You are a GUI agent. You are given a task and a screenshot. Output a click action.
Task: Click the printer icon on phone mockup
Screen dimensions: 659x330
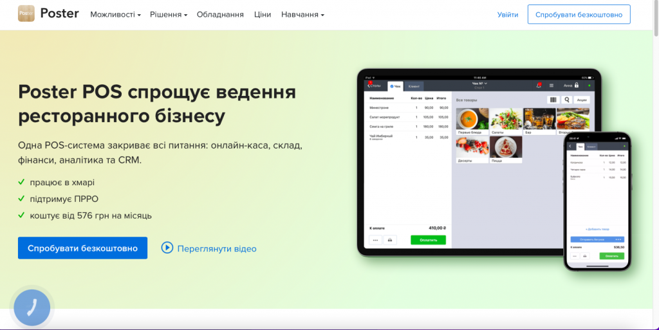coord(584,255)
